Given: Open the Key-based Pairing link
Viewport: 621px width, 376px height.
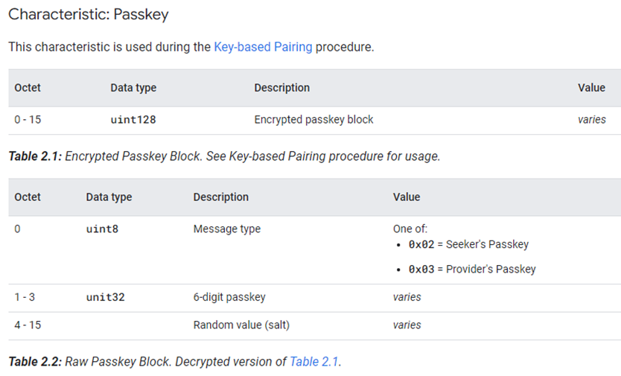Looking at the screenshot, I should point(263,47).
